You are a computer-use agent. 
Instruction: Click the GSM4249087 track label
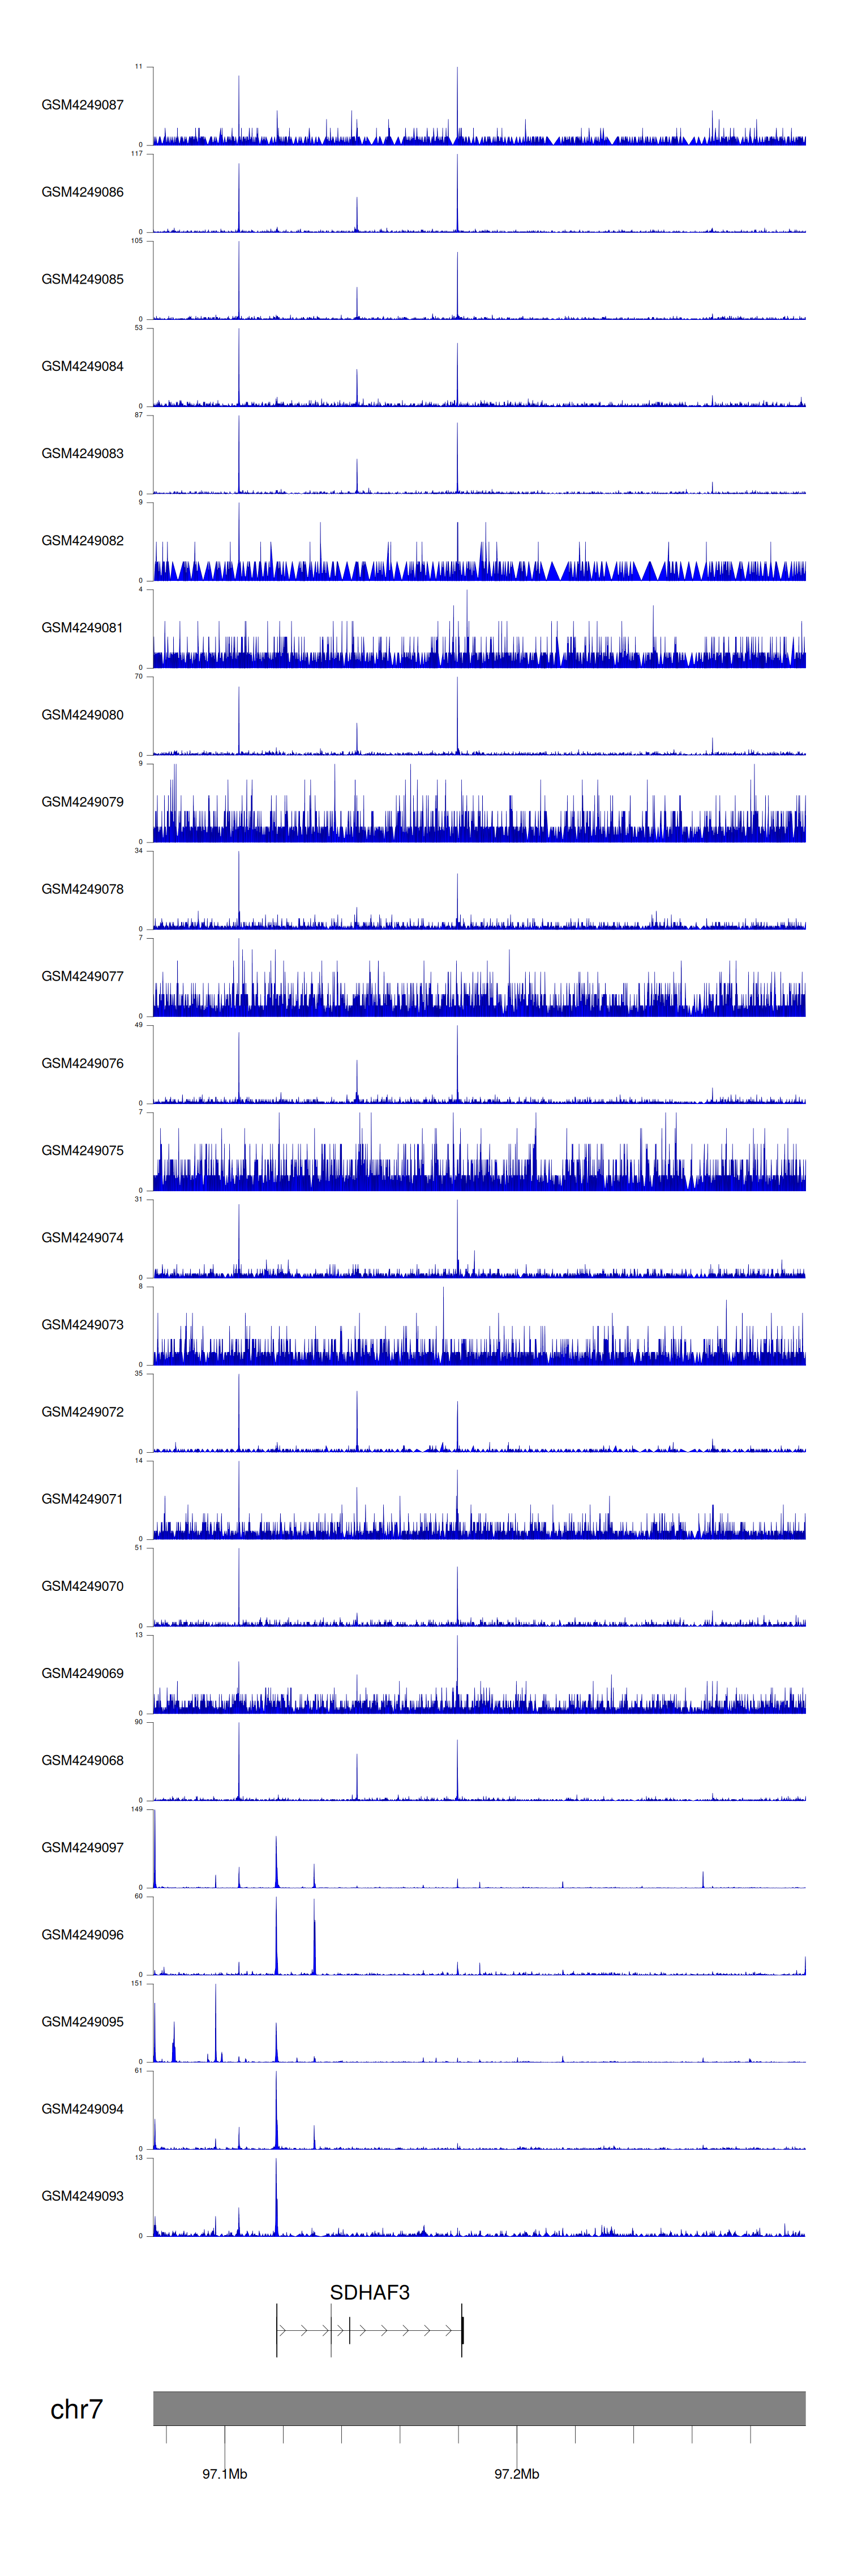coord(82,105)
